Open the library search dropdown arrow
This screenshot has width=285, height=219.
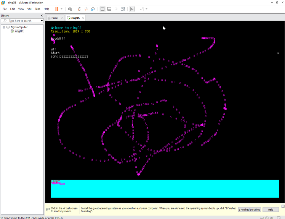(42, 21)
